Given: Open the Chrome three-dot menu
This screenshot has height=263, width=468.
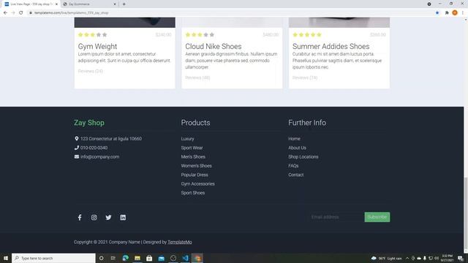Looking at the screenshot, I should [x=463, y=13].
